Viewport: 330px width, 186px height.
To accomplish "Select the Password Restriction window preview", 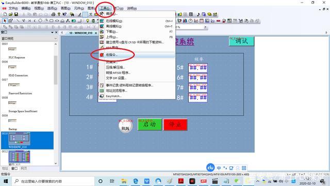I will (14, 85).
